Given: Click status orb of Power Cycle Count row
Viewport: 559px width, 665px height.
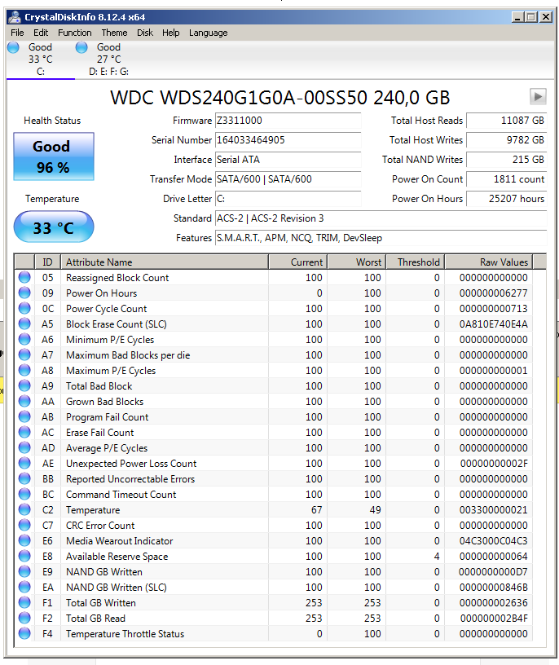Looking at the screenshot, I should pyautogui.click(x=24, y=308).
